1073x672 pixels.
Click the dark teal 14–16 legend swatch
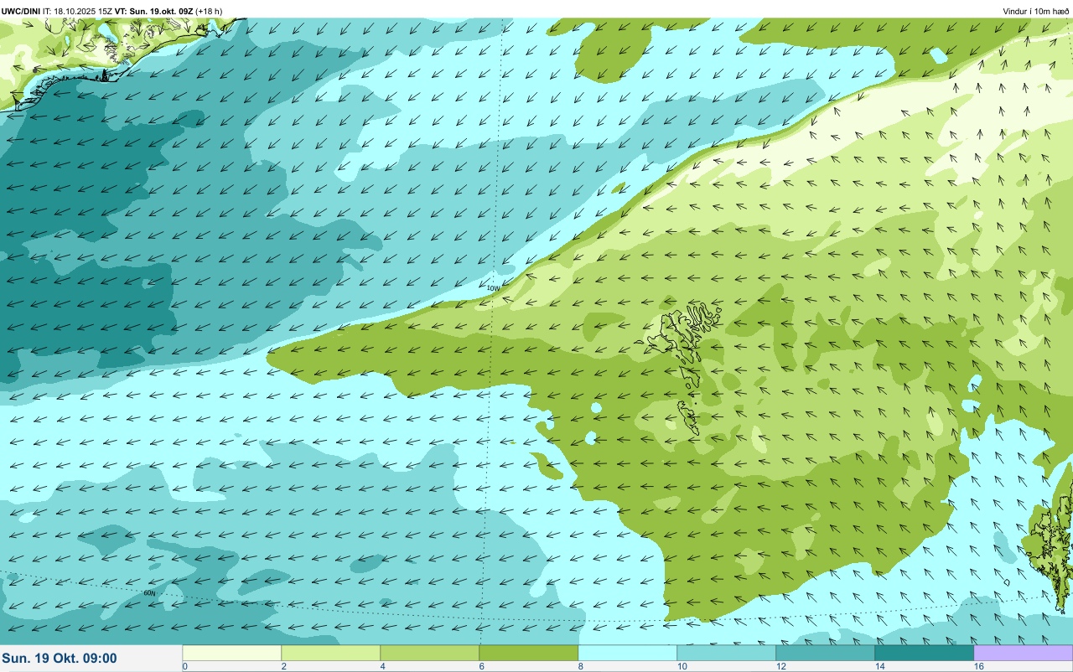tap(924, 653)
